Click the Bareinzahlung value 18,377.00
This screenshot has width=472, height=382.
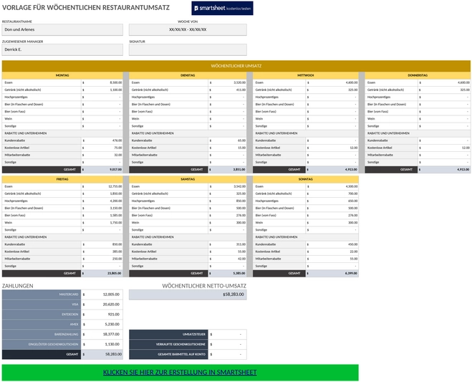[x=102, y=334]
